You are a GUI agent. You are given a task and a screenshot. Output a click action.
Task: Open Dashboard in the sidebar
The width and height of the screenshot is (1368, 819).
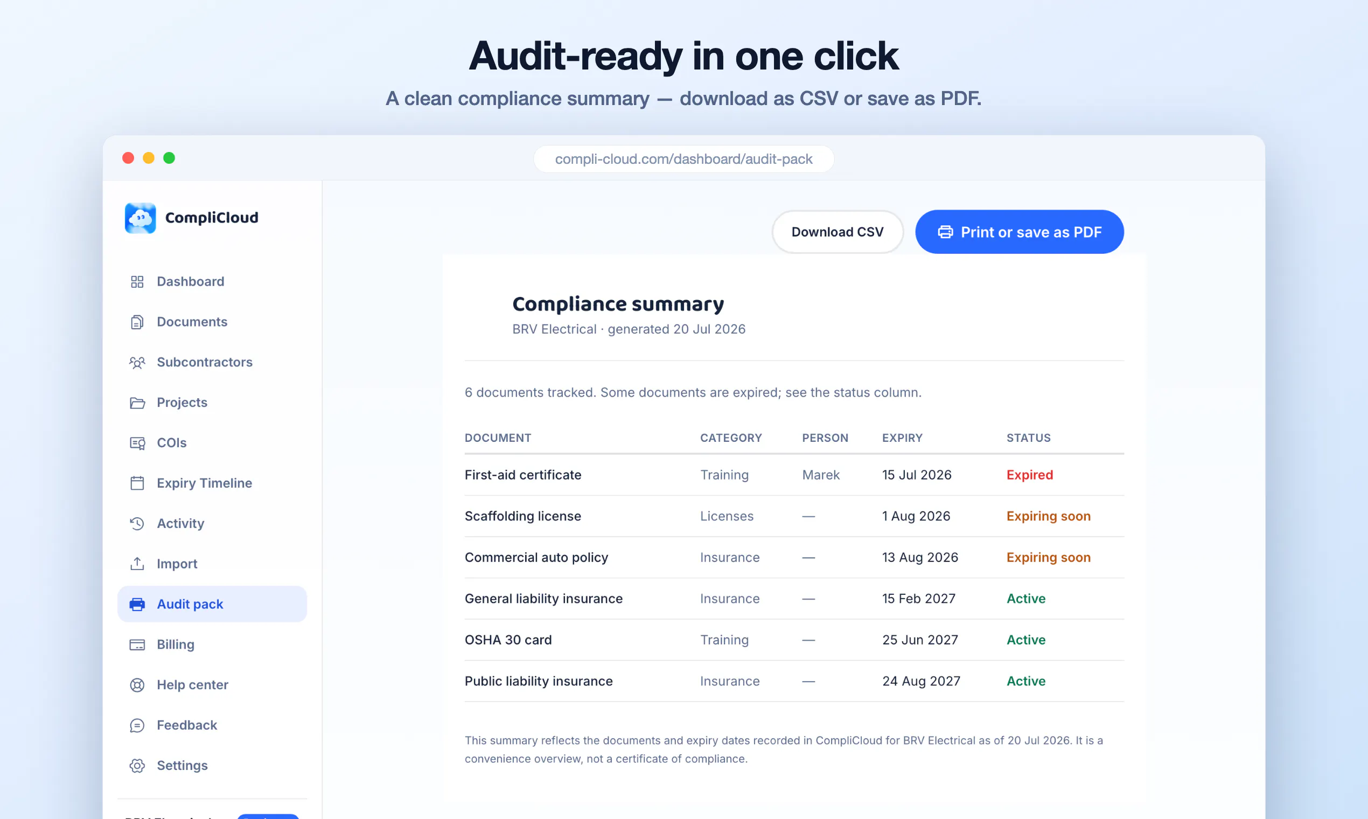click(x=212, y=281)
